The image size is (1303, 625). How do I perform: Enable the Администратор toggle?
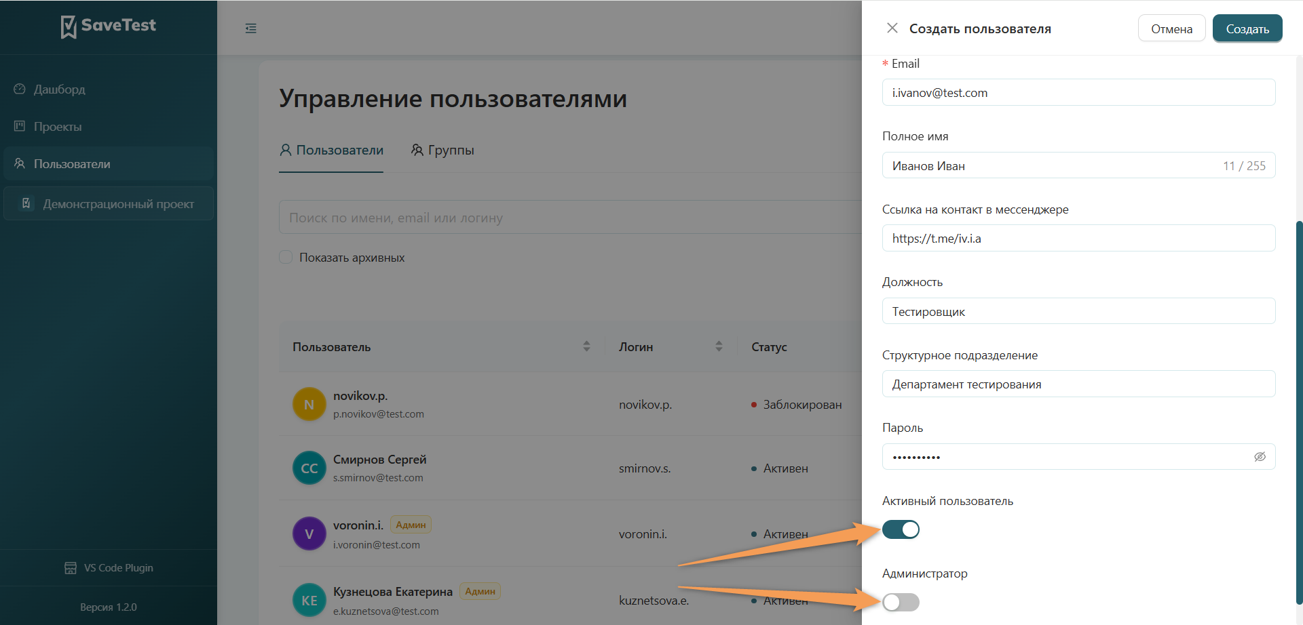pyautogui.click(x=901, y=602)
